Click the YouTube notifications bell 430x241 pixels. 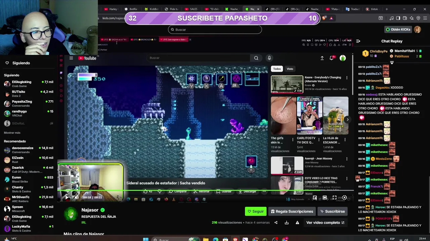tap(332, 58)
